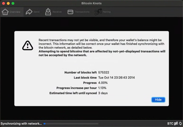This screenshot has height=127, width=183.
Task: Click the synchronization progress bar
Action: [x=71, y=123]
